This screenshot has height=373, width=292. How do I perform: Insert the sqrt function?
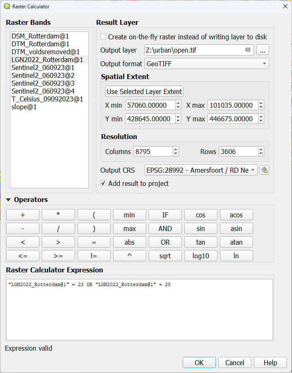pyautogui.click(x=165, y=256)
